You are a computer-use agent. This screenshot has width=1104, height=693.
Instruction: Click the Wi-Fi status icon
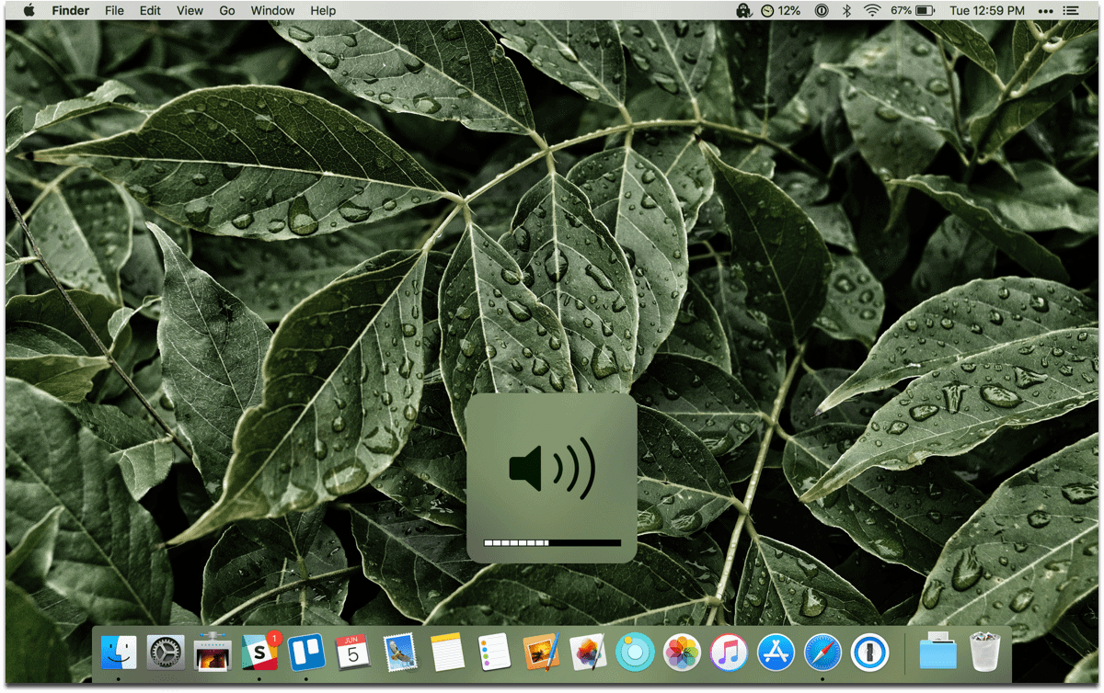(871, 11)
